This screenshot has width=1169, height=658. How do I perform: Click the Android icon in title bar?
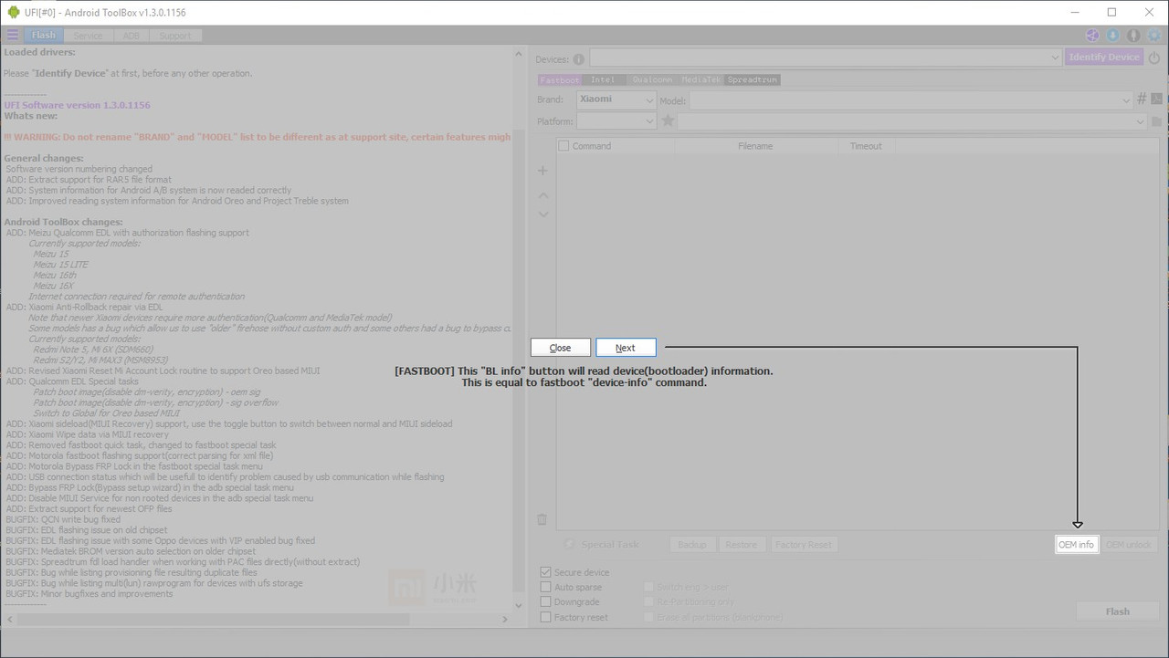click(x=14, y=12)
